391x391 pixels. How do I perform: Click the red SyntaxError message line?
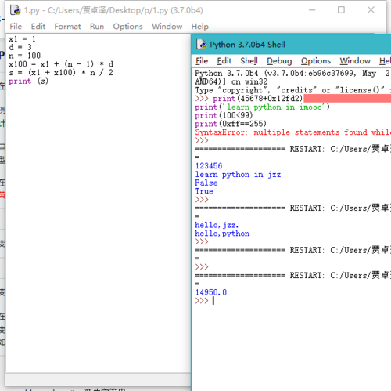293,132
